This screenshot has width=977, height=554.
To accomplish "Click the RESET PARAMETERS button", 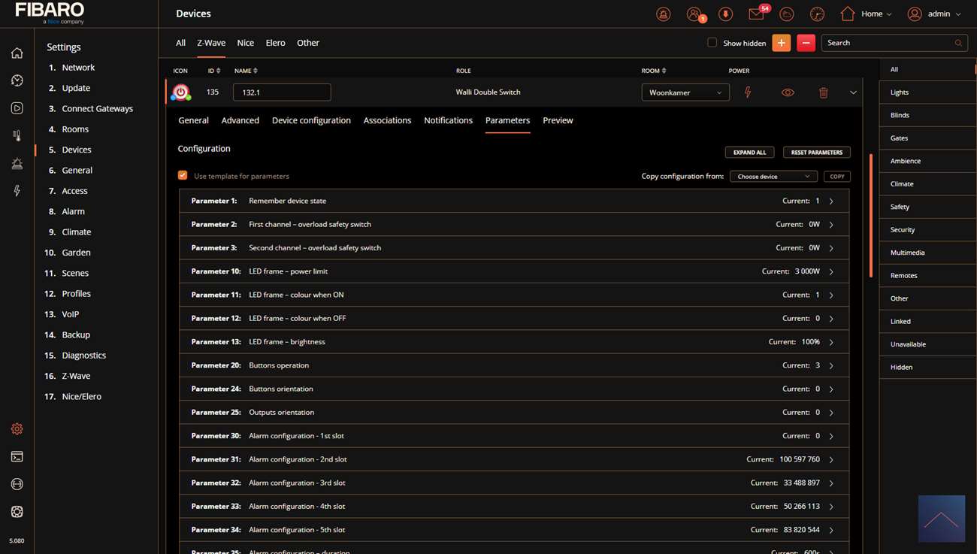I will pos(816,152).
